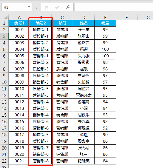Select column E header
Screen dimensions: 153x168
[x=105, y=17]
